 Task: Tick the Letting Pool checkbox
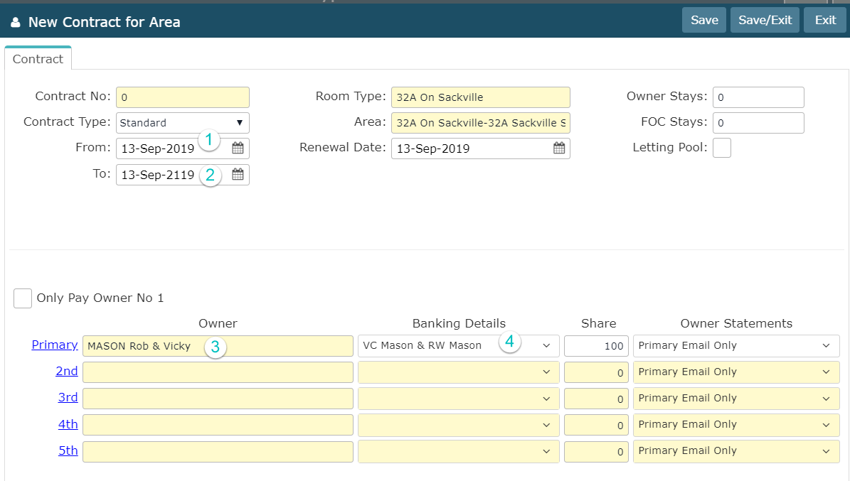[x=721, y=148]
